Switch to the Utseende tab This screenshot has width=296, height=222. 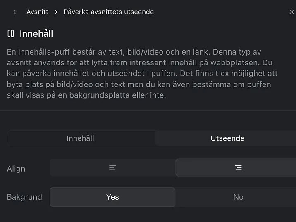pos(227,138)
